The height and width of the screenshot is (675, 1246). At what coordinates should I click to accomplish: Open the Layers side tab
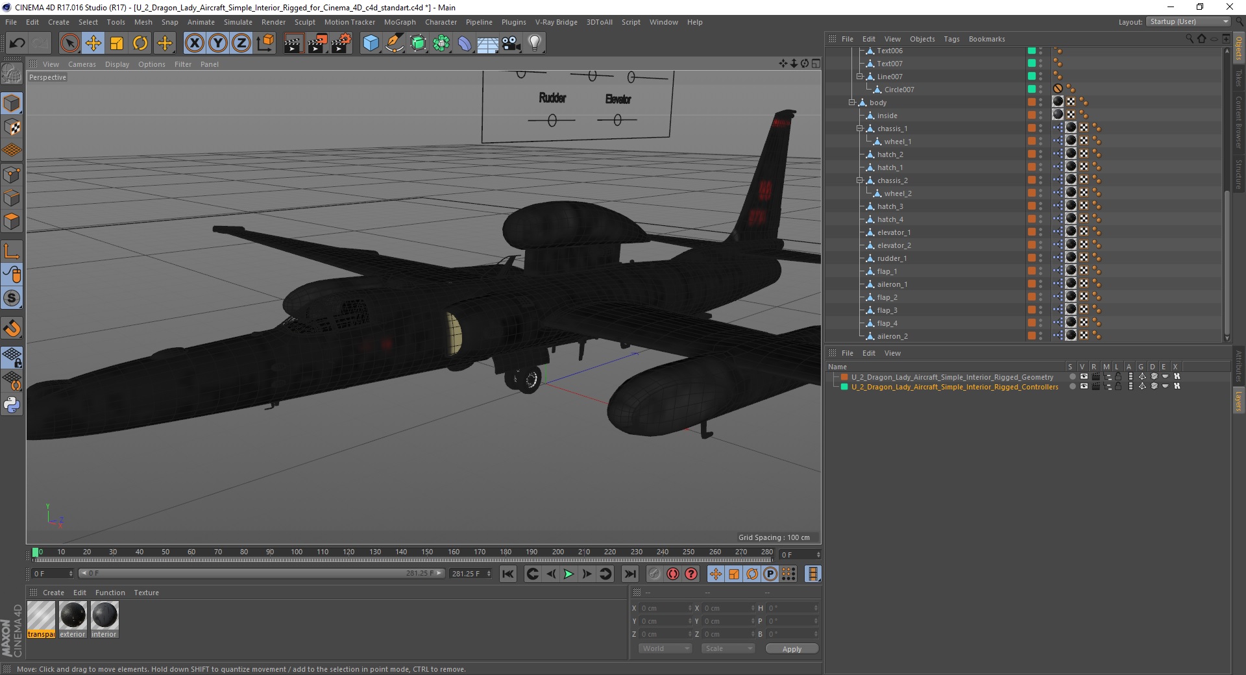coord(1238,400)
